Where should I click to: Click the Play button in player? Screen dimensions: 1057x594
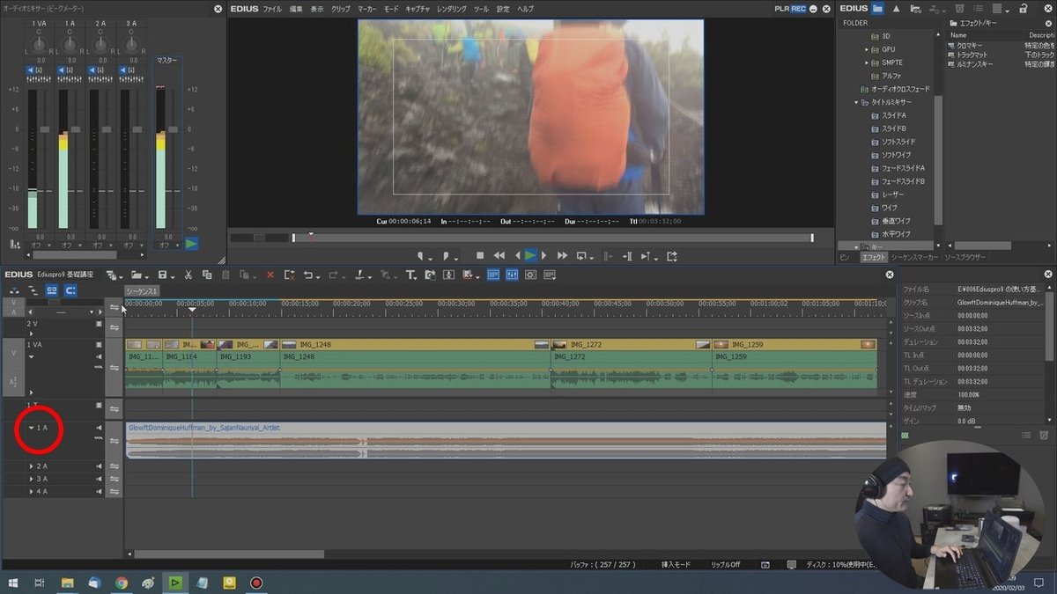530,256
